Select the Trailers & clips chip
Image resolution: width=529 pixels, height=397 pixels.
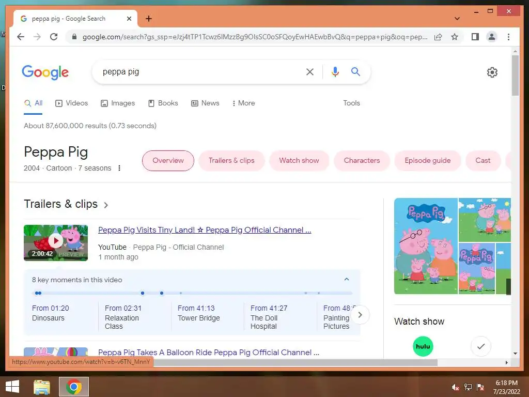231,161
